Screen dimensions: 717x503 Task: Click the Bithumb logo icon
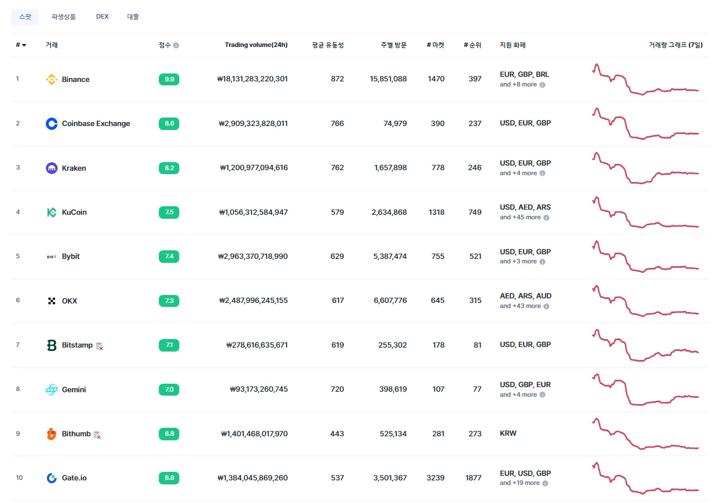(51, 434)
